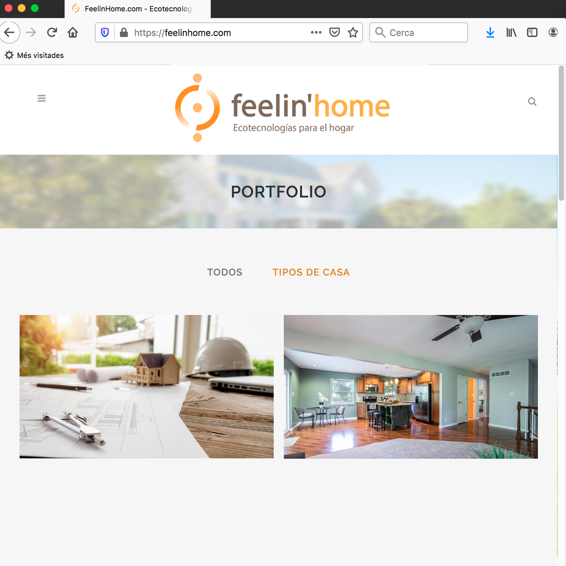Toggle the sidebar view icon
566x566 pixels.
(532, 32)
